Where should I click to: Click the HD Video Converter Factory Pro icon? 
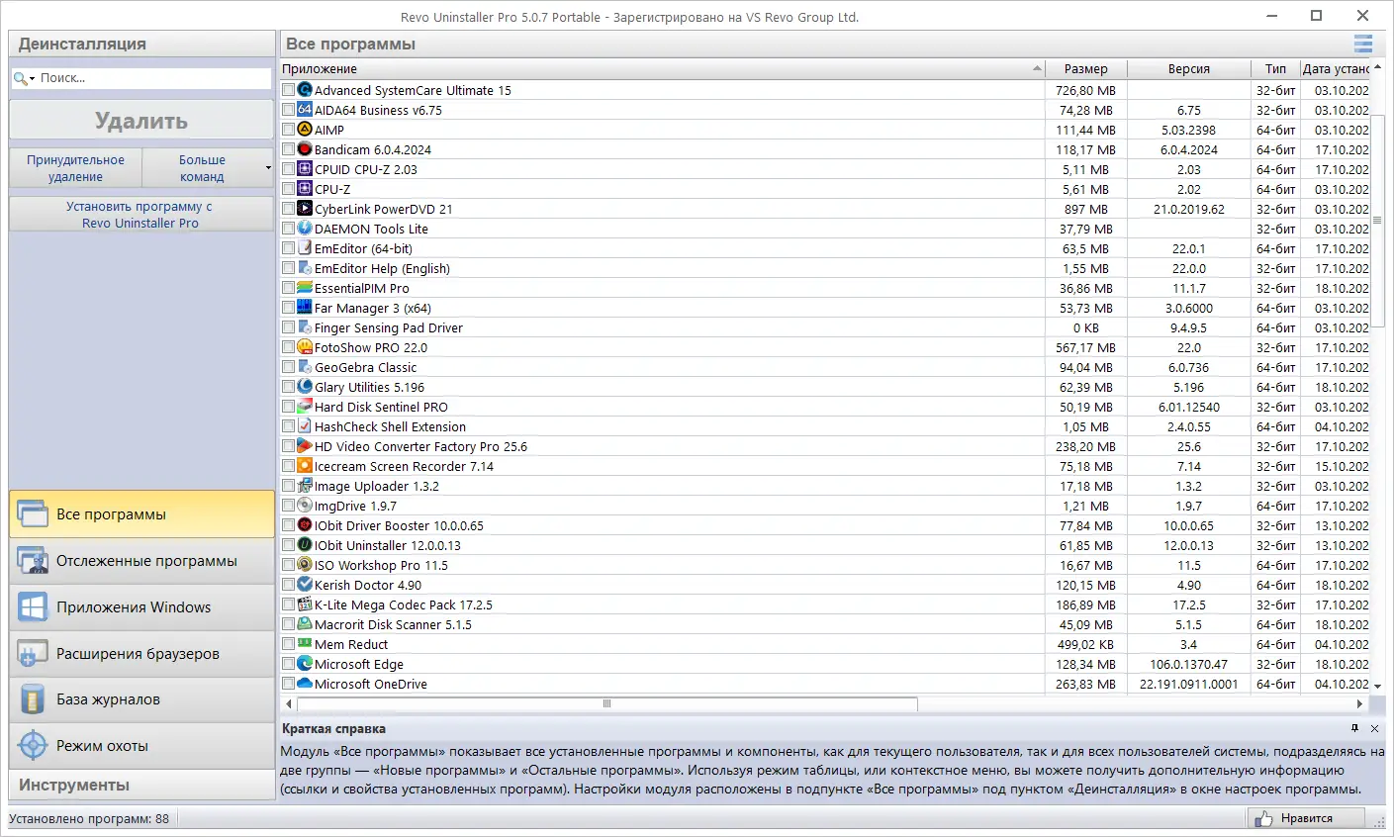coord(305,446)
